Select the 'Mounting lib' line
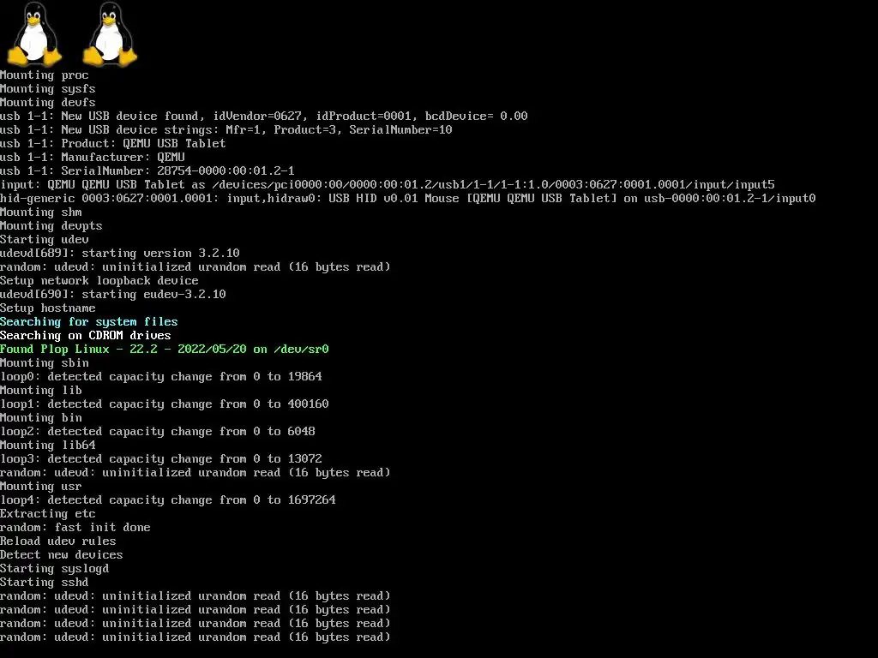The width and height of the screenshot is (878, 658). (x=41, y=391)
